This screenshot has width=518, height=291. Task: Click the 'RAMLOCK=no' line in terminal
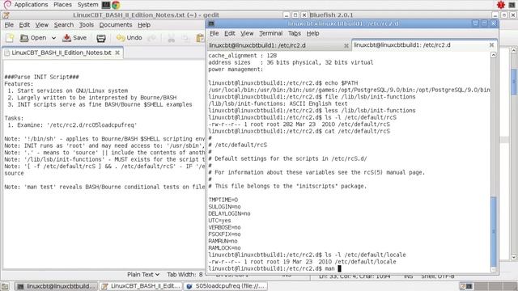224,248
